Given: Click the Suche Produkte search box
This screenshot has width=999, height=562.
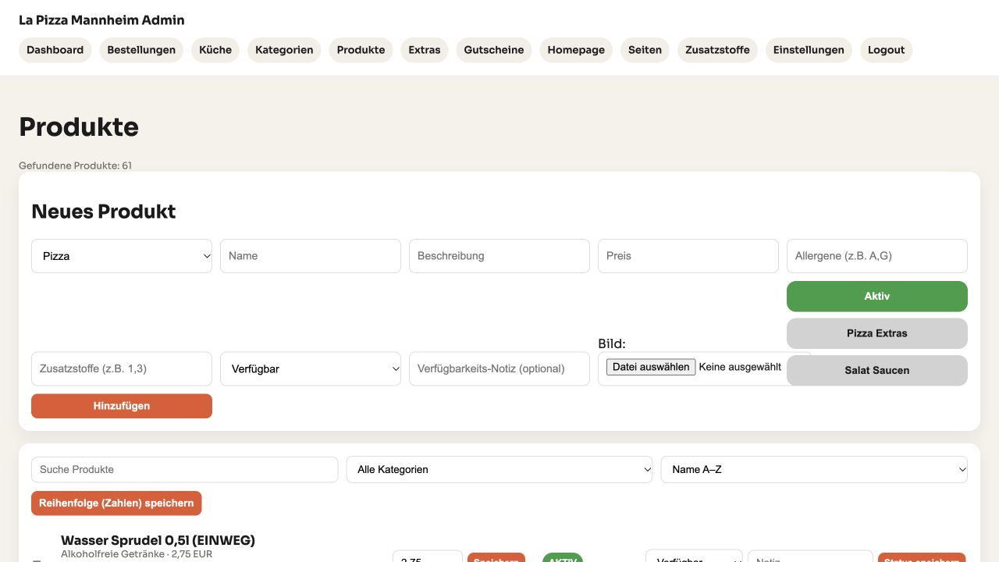Looking at the screenshot, I should [x=184, y=470].
